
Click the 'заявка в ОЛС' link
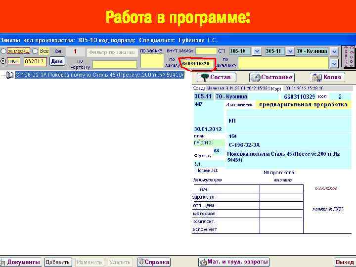click(328, 209)
